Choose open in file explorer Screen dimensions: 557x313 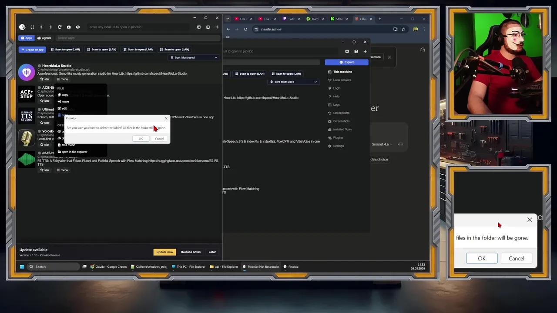73,152
